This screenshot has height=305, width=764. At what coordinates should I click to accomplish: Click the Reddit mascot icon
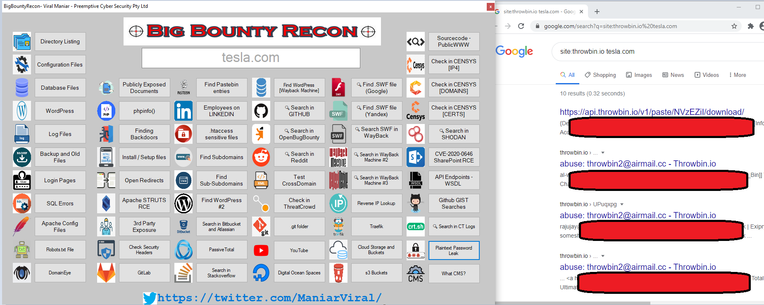[x=261, y=157]
